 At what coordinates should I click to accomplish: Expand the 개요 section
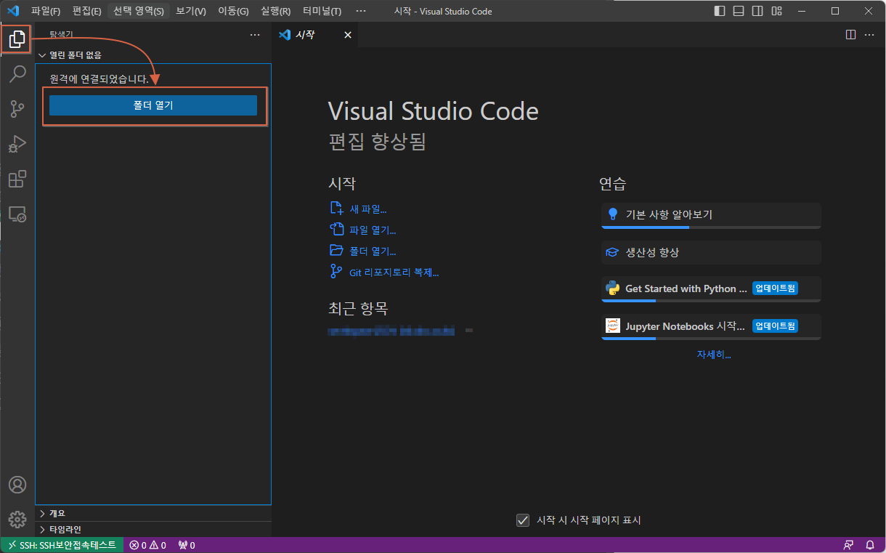tap(153, 513)
